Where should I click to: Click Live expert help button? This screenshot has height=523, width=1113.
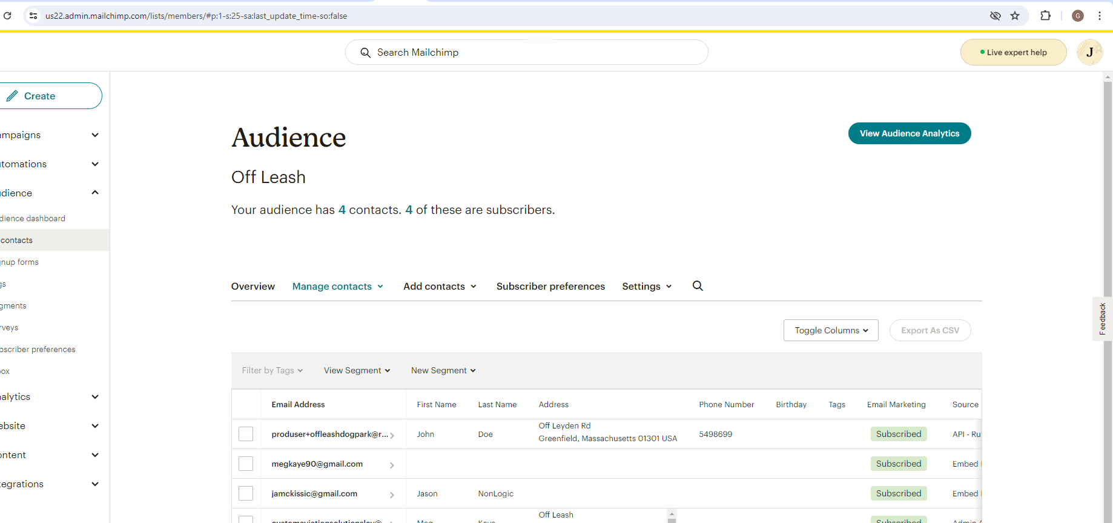1014,52
